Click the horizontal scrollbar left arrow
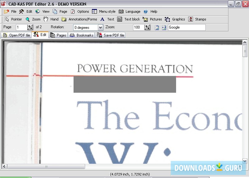Viewport: 249px width, 178px height. coord(4,166)
